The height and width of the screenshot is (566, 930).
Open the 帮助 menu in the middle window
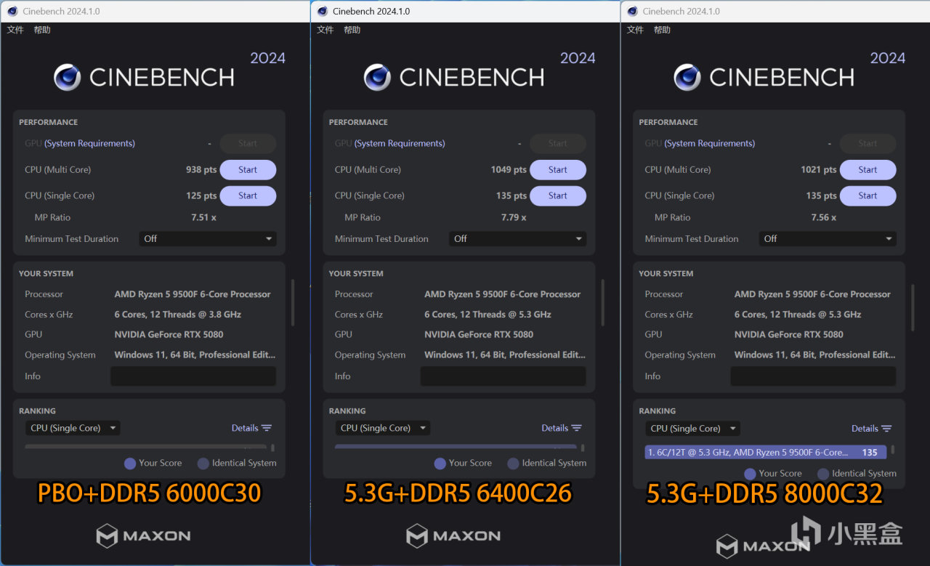point(352,30)
